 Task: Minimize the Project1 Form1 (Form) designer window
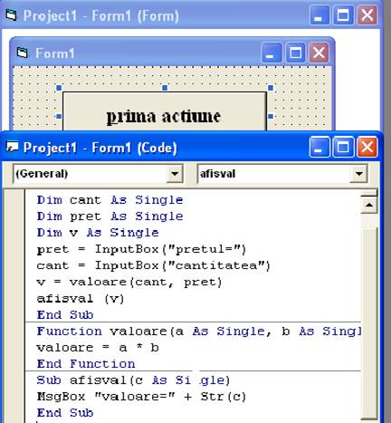(x=319, y=15)
